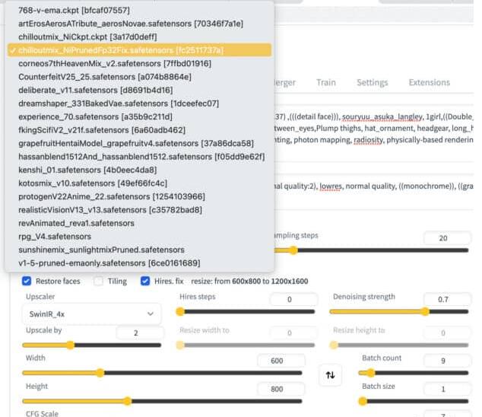The height and width of the screenshot is (417, 482).
Task: Choose kotosmix_v10.safetensors model
Action: [140, 183]
